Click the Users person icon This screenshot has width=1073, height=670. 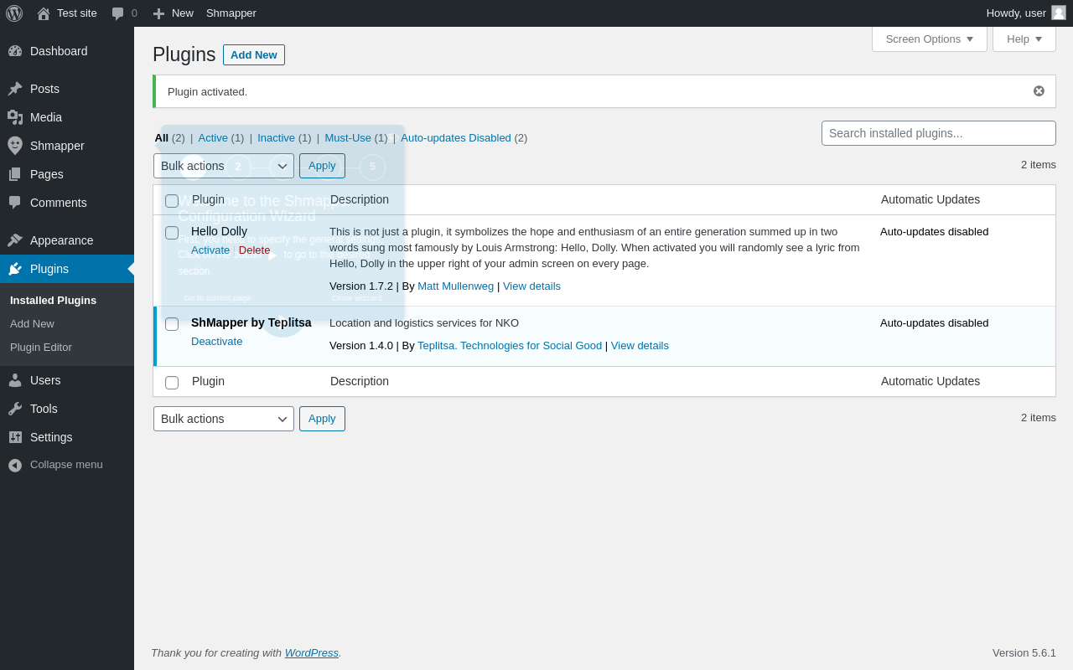click(x=15, y=380)
